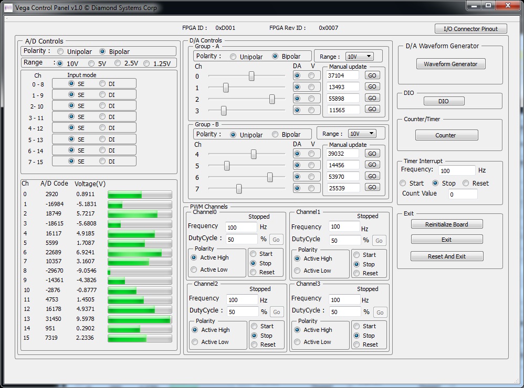Click PWM Channel0 DutyCycle field

click(x=242, y=239)
